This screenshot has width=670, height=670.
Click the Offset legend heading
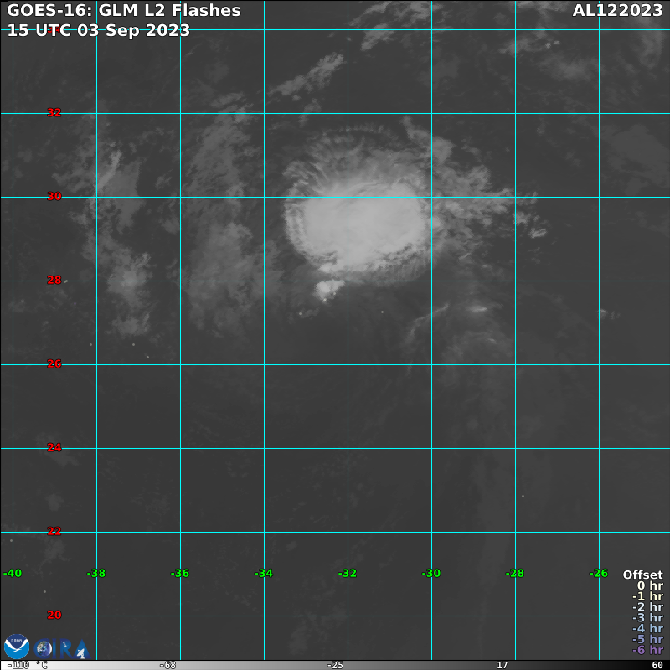642,575
